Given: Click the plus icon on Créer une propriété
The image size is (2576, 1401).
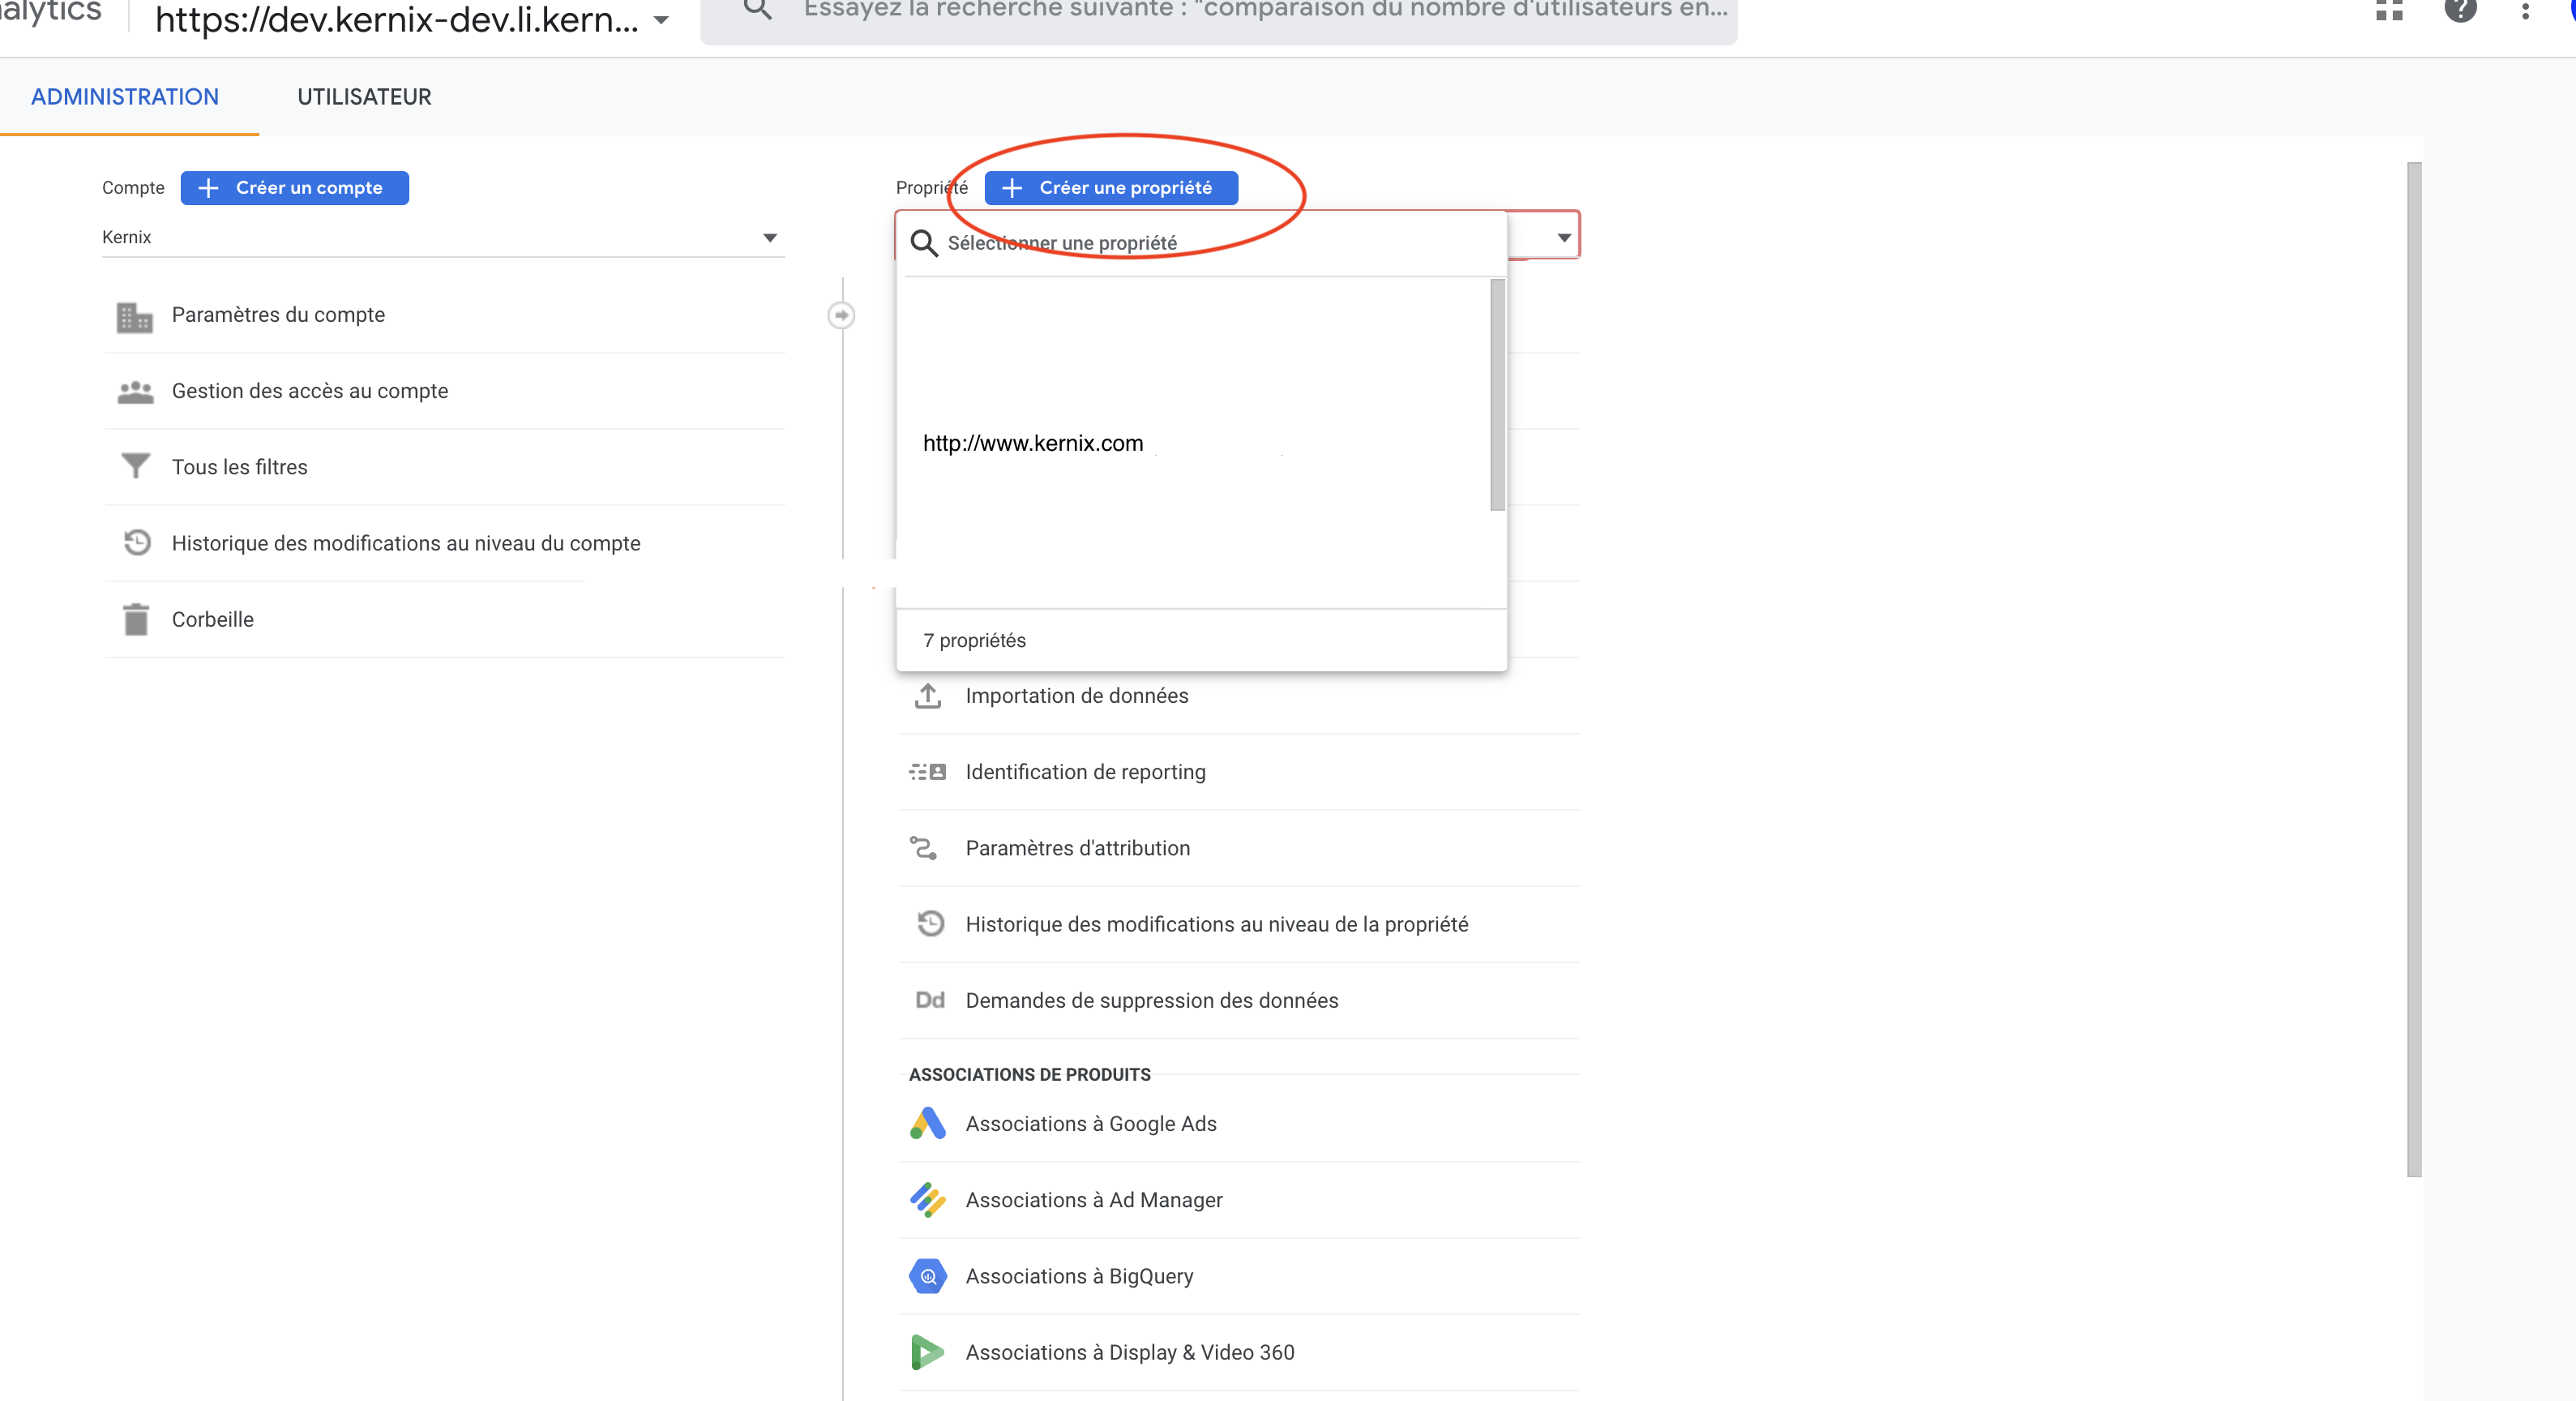Looking at the screenshot, I should point(1012,188).
